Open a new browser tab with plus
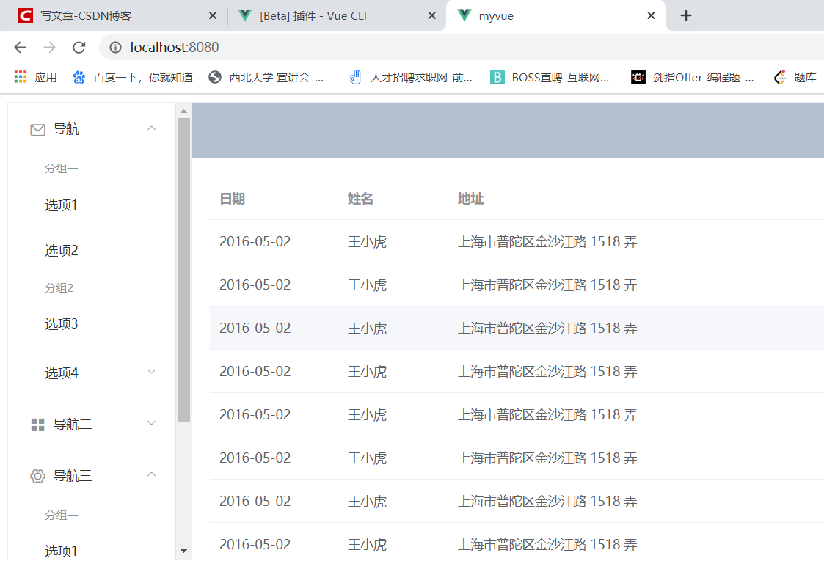Viewport: 824px width, 583px height. 686,15
